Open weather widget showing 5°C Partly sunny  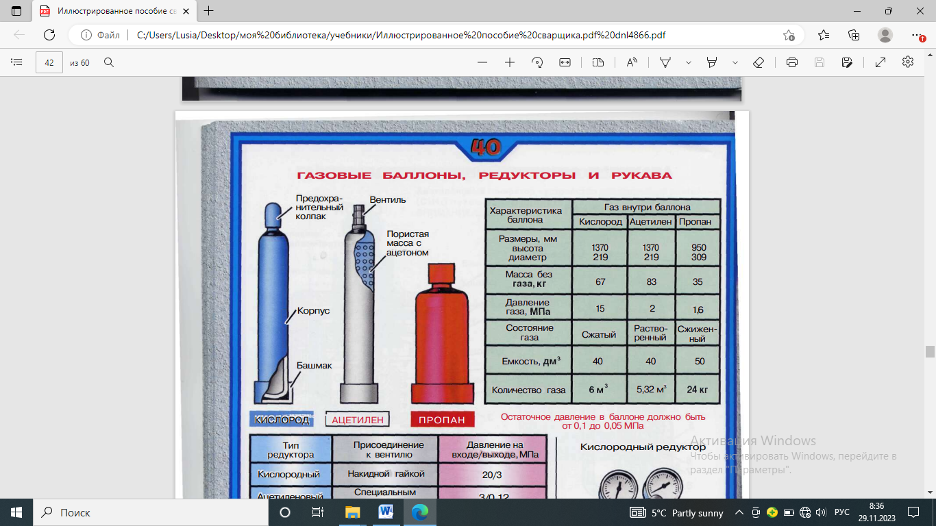click(x=676, y=513)
